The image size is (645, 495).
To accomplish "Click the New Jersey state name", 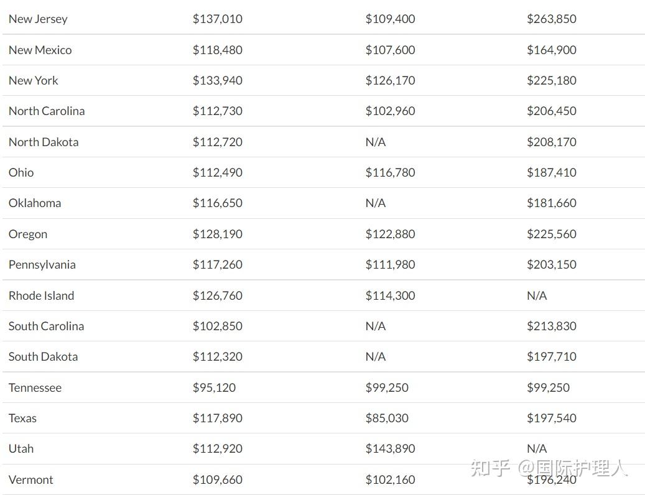I will pos(38,19).
